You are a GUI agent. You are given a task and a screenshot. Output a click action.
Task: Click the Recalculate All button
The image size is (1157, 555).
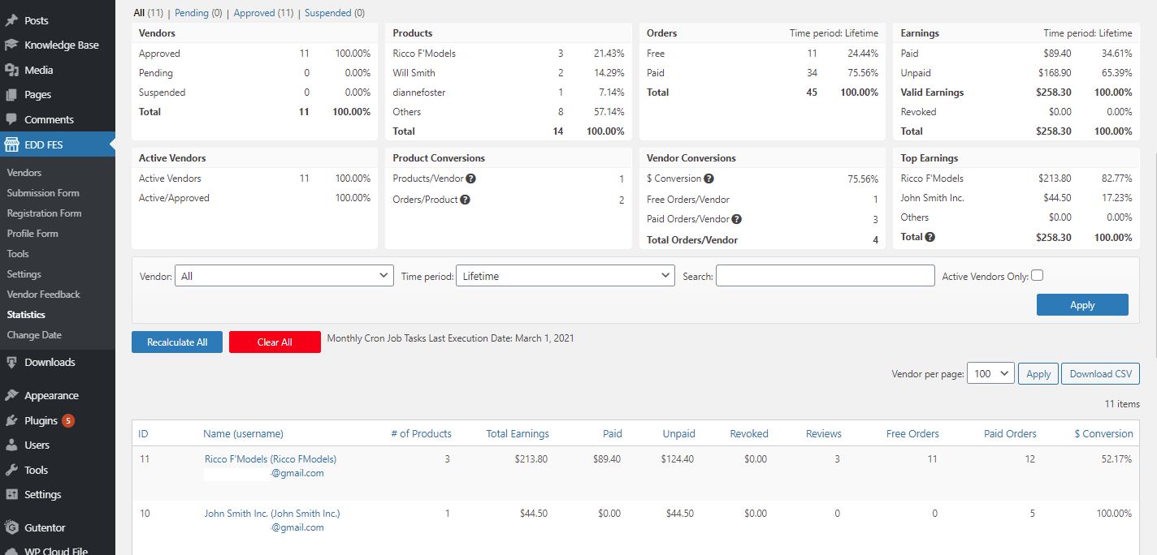(177, 342)
